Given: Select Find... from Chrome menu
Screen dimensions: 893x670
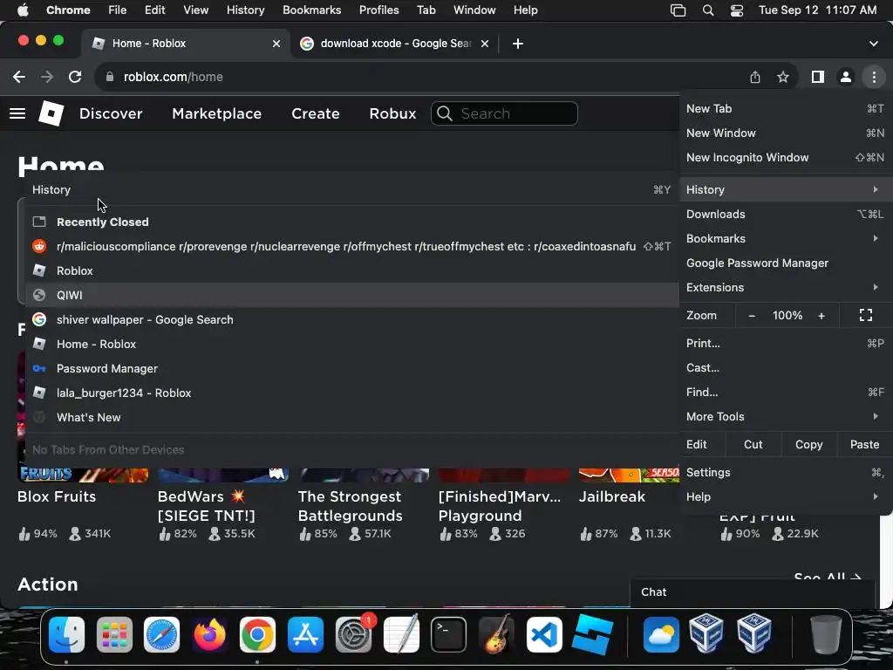Looking at the screenshot, I should pyautogui.click(x=786, y=393).
